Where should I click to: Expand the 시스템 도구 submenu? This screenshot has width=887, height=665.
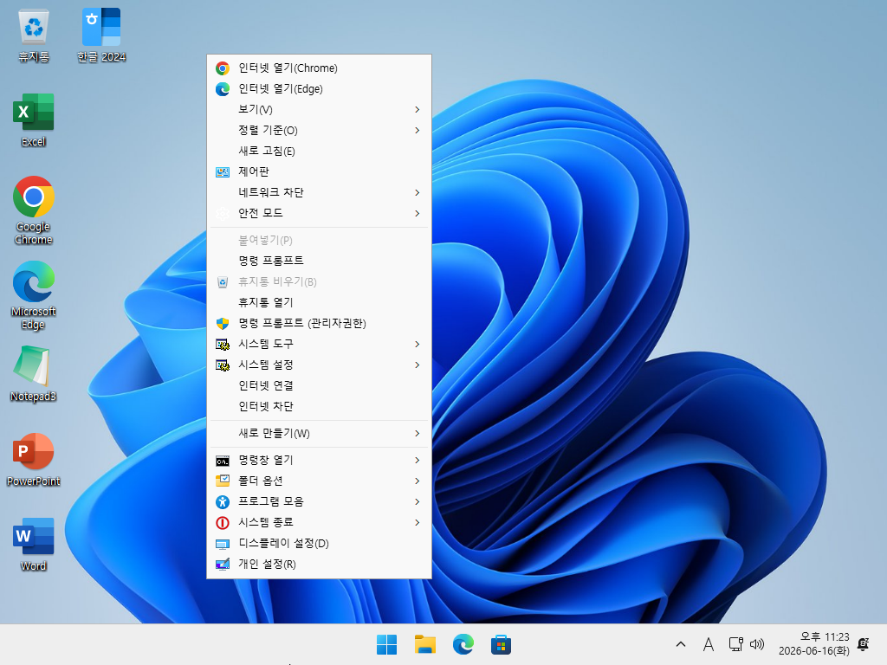[319, 344]
